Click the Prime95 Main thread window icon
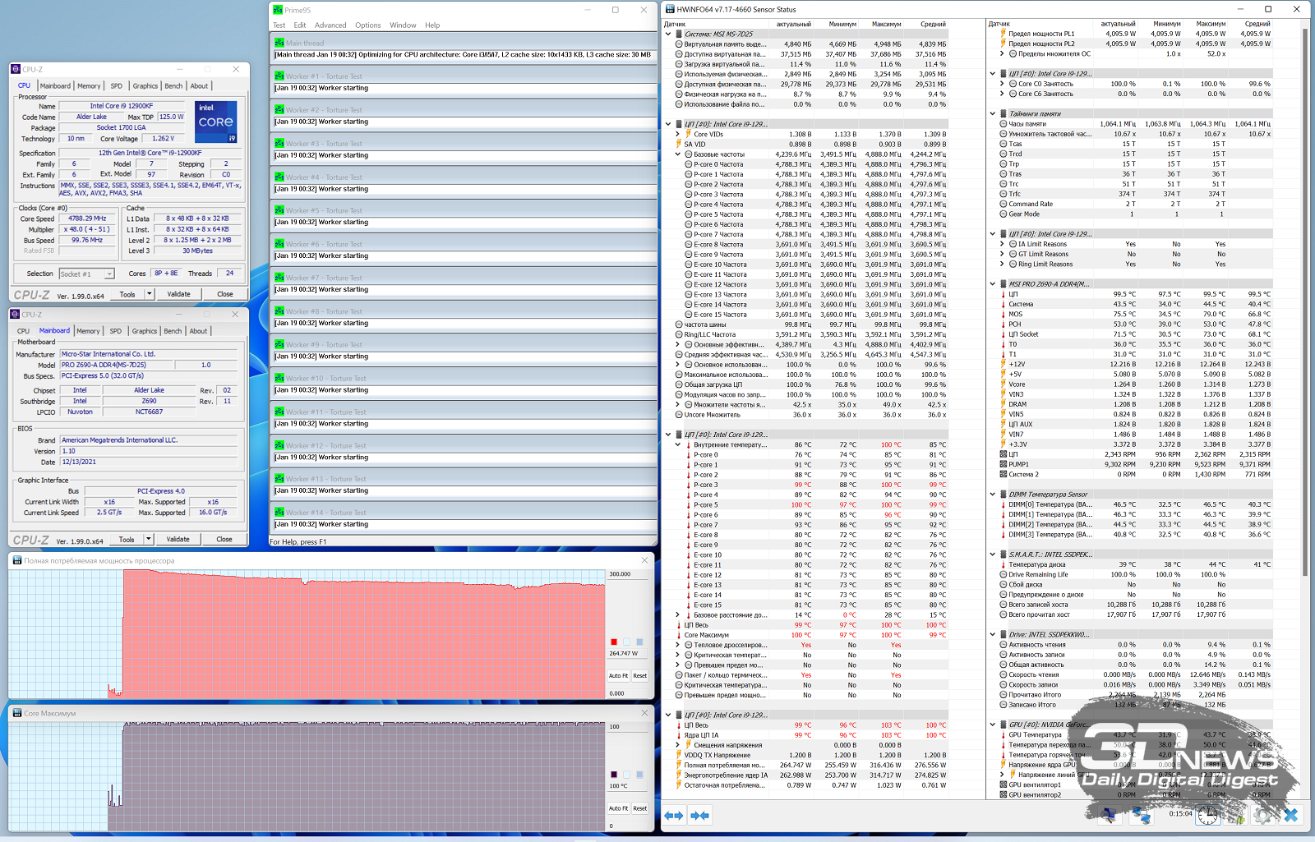The height and width of the screenshot is (842, 1315). tap(279, 43)
